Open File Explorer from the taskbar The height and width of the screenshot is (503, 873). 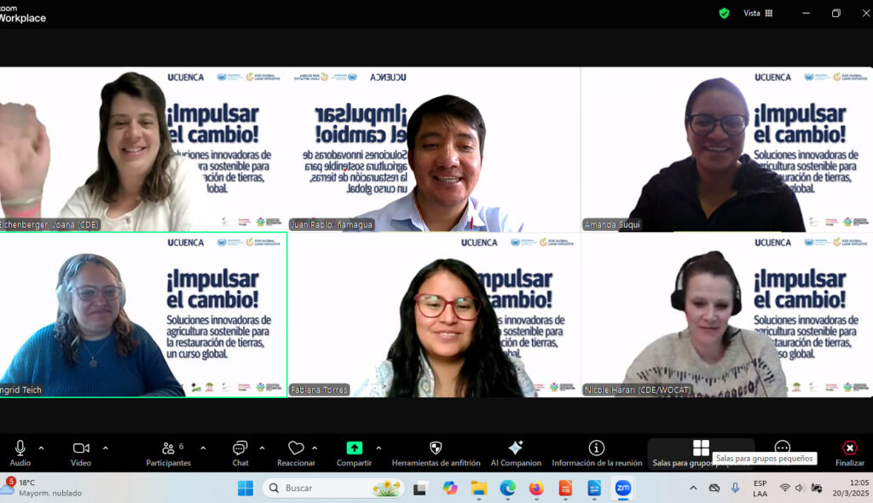[x=478, y=489]
